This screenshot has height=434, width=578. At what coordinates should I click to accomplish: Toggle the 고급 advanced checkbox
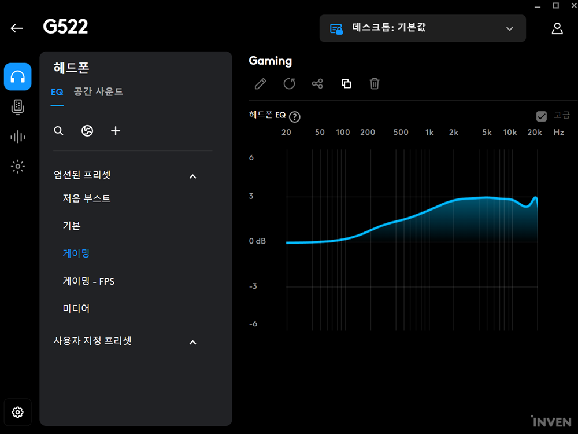[x=542, y=116]
